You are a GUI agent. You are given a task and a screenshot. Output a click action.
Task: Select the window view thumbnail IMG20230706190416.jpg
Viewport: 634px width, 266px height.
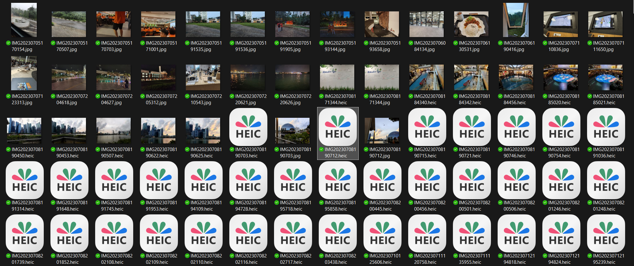pos(516,20)
